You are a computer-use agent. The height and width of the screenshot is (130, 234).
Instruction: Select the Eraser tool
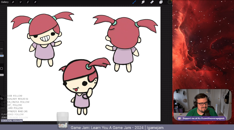click(152, 2)
